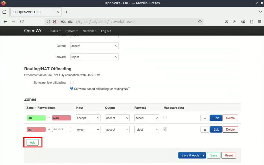The image size is (264, 165).
Task: Reload the page with the refresh icon
Action: point(22,22)
